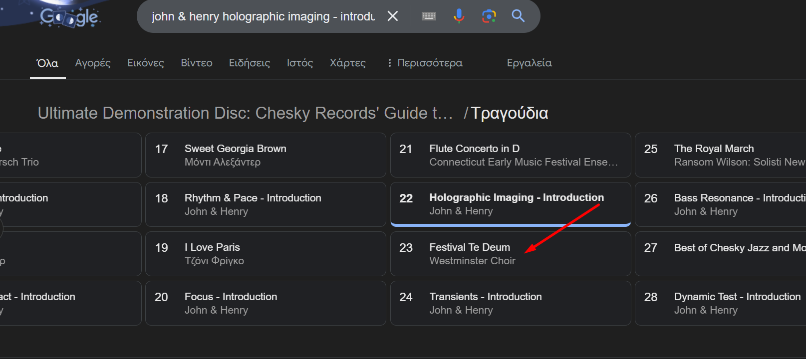Click the magnifying glass search button
This screenshot has height=359, width=806.
(x=518, y=16)
